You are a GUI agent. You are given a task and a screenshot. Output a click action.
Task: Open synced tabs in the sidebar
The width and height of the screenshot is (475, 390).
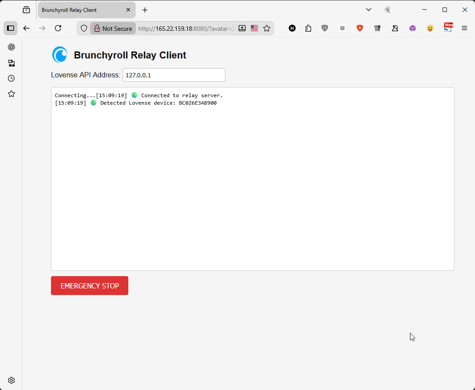click(x=11, y=63)
